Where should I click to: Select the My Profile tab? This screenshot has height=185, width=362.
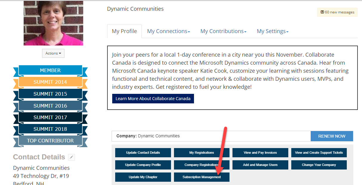(x=124, y=31)
